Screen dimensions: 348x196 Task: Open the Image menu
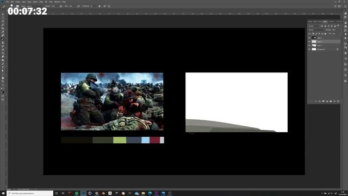pyautogui.click(x=18, y=2)
